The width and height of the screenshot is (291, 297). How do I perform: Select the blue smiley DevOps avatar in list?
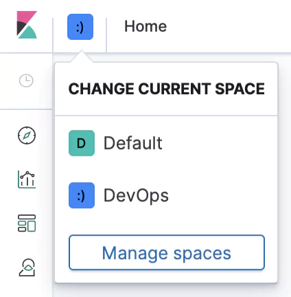(x=82, y=195)
